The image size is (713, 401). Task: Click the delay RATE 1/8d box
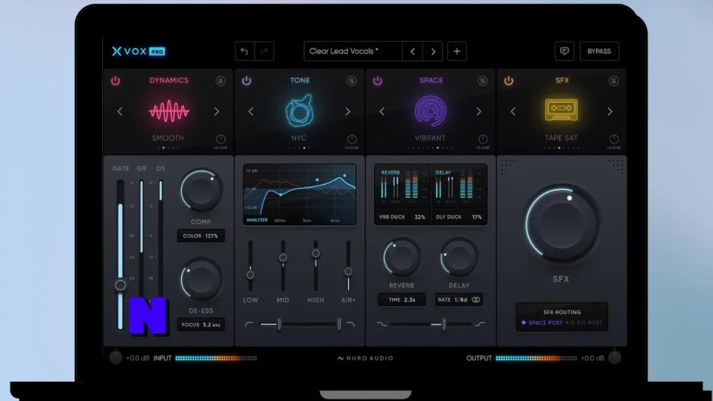tap(459, 299)
